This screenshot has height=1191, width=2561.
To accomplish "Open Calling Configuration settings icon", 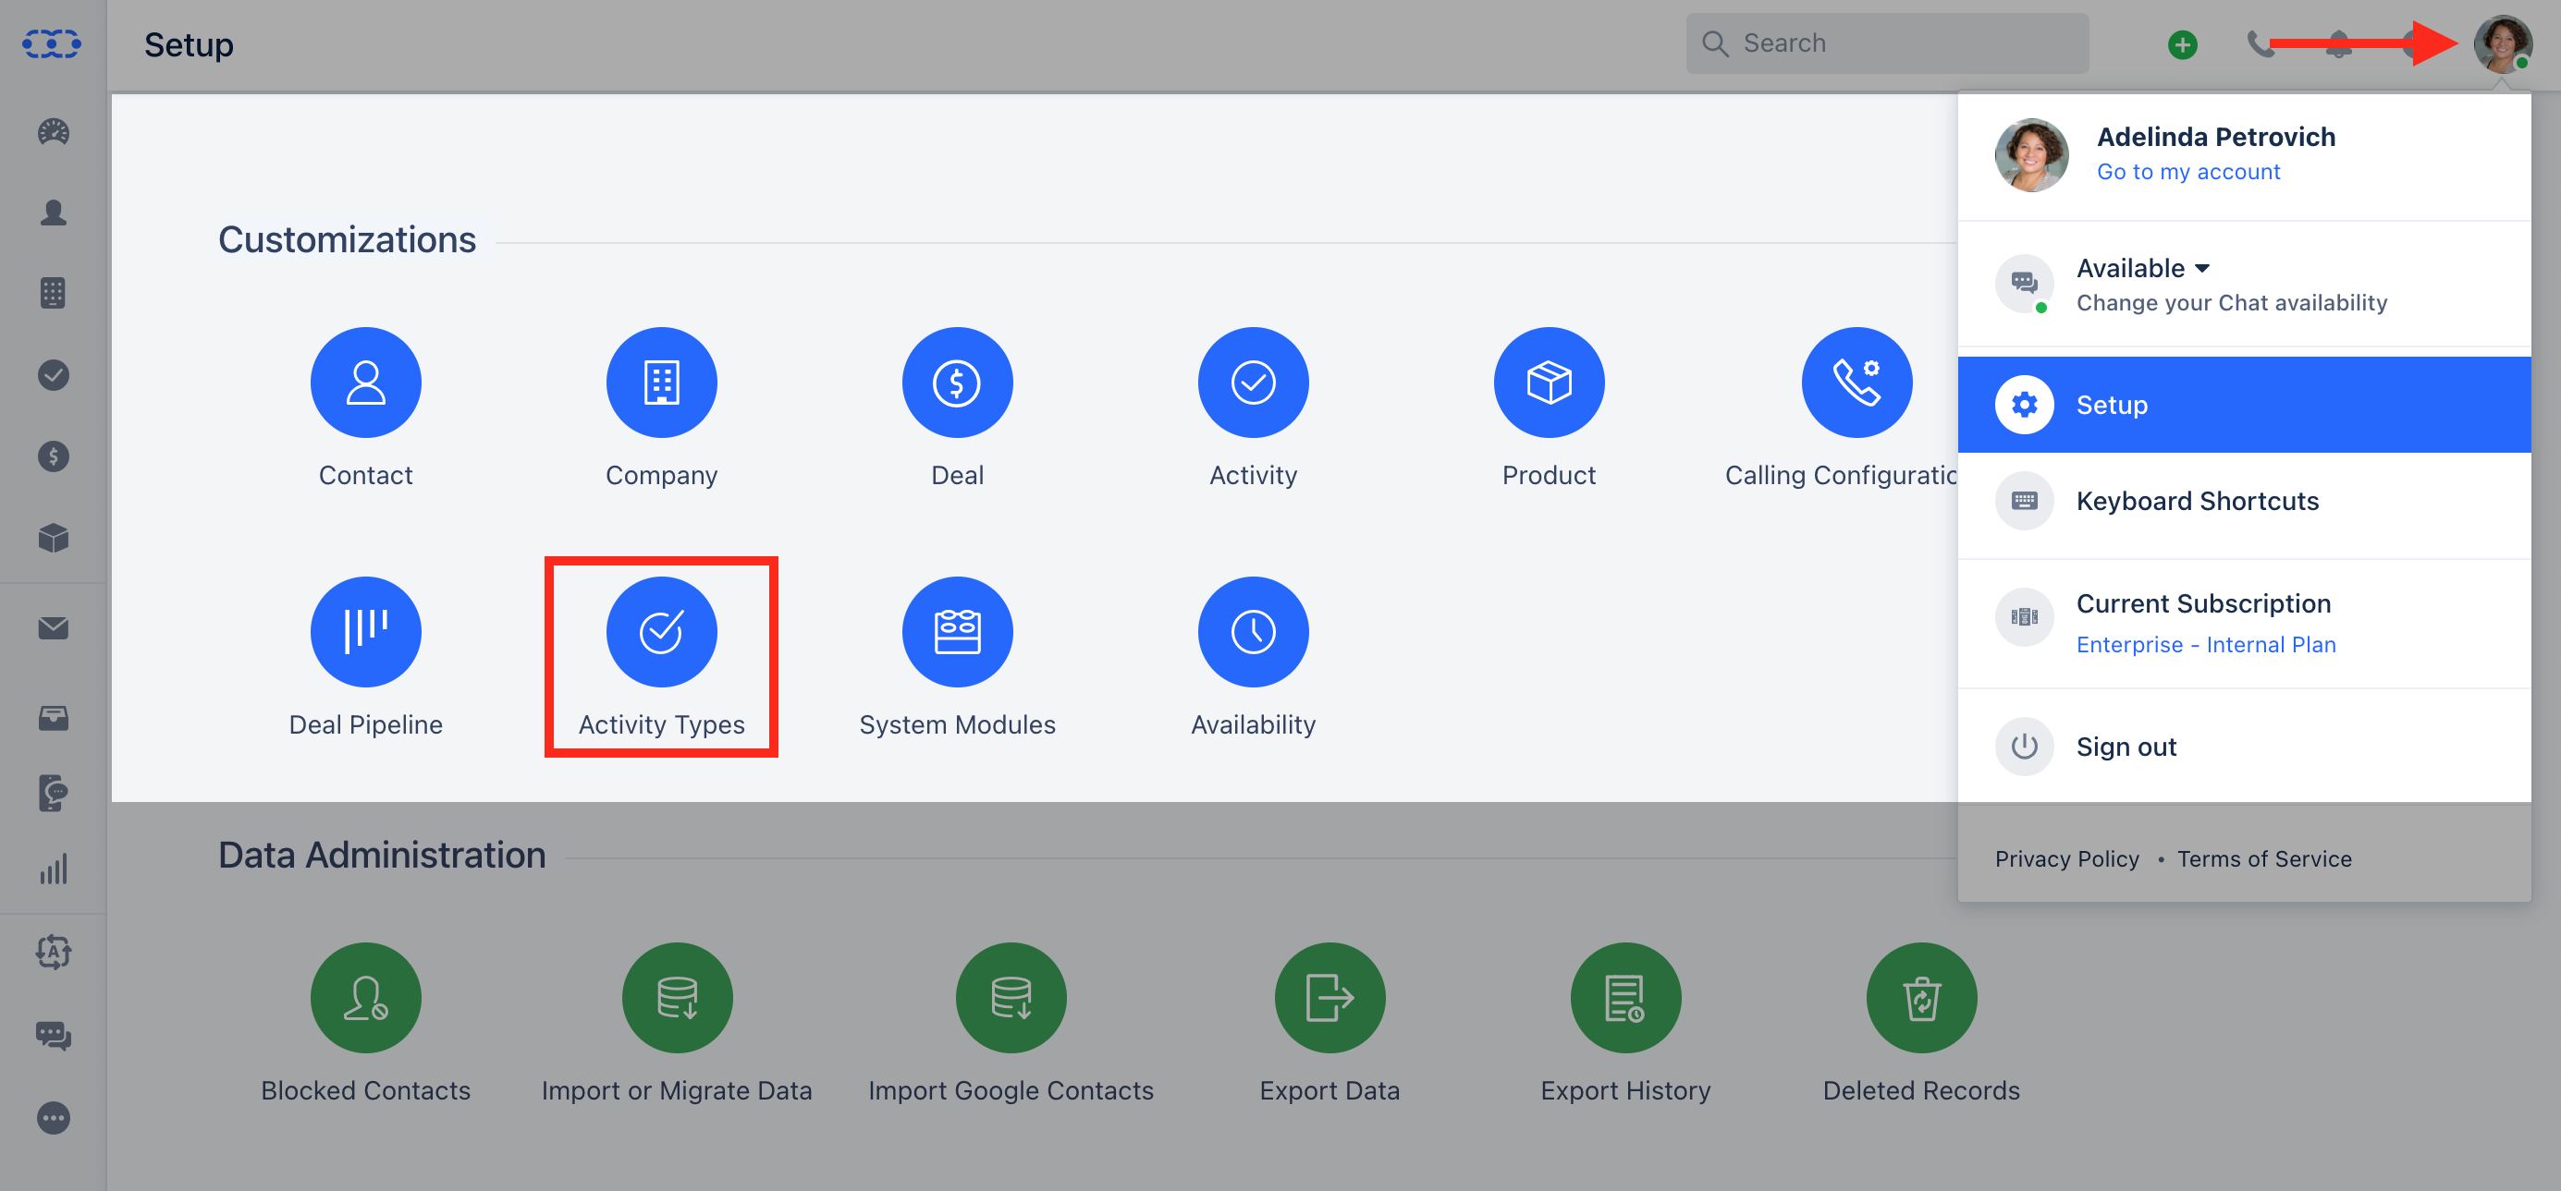I will tap(1856, 383).
